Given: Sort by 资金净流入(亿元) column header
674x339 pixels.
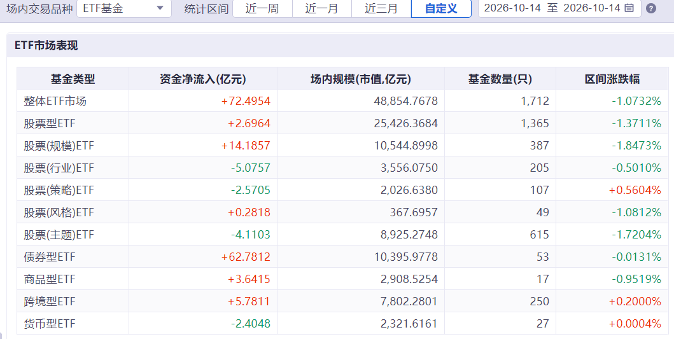Looking at the screenshot, I should (203, 79).
